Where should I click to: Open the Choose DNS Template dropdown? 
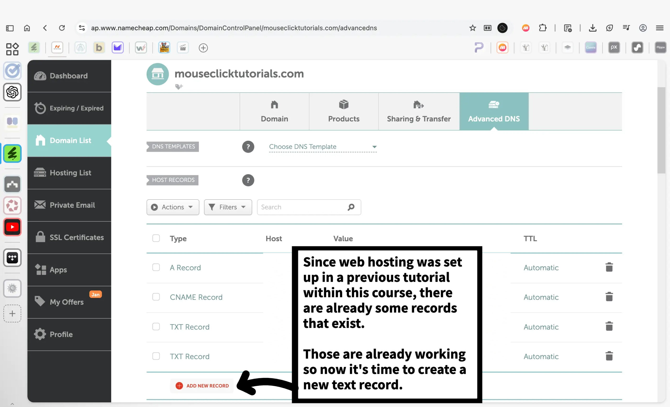322,147
